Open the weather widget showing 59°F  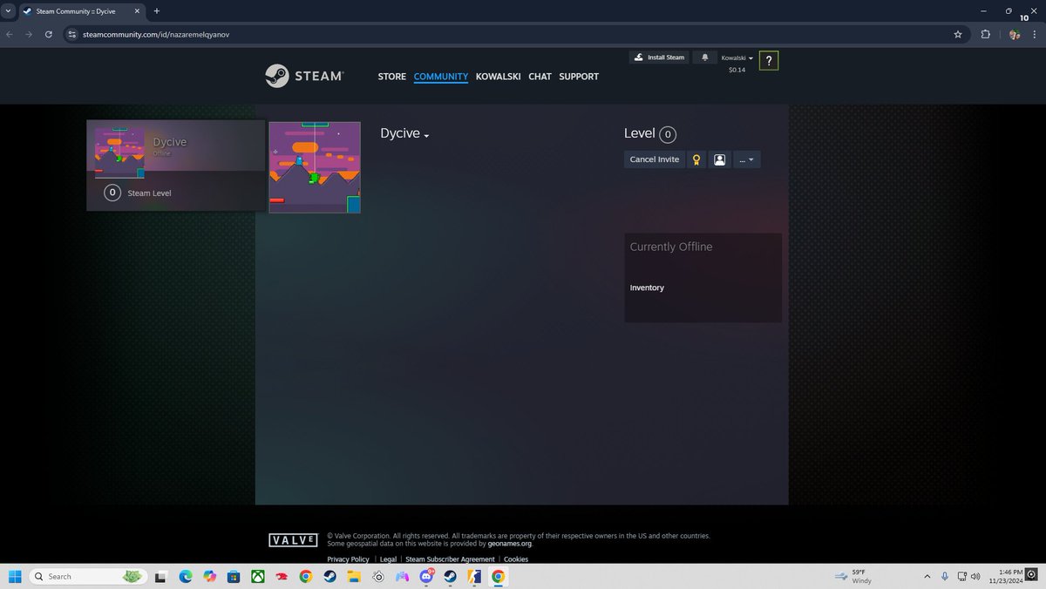click(x=852, y=576)
